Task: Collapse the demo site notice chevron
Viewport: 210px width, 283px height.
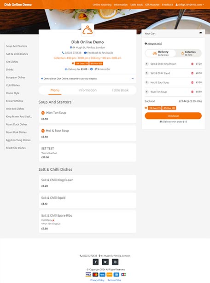Action: [133, 79]
